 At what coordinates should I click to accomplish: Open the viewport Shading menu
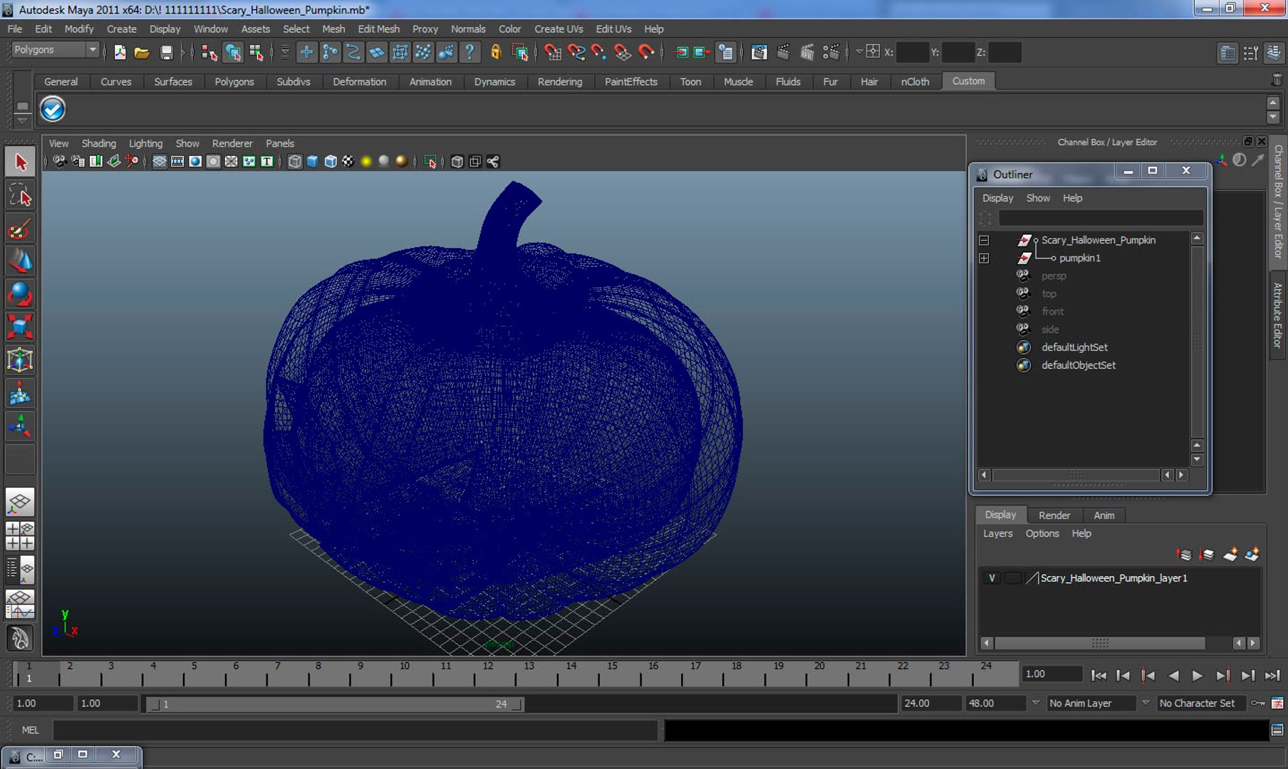[x=98, y=143]
